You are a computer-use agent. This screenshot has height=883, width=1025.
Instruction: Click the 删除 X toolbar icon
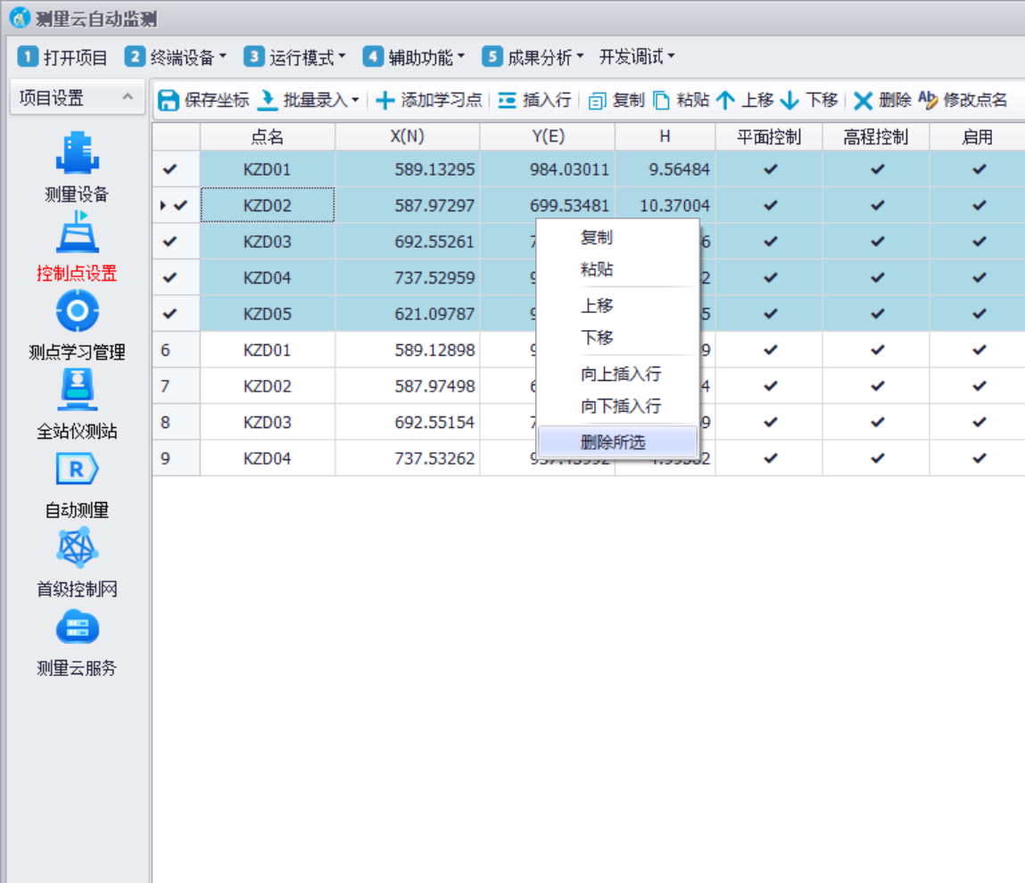click(x=863, y=101)
